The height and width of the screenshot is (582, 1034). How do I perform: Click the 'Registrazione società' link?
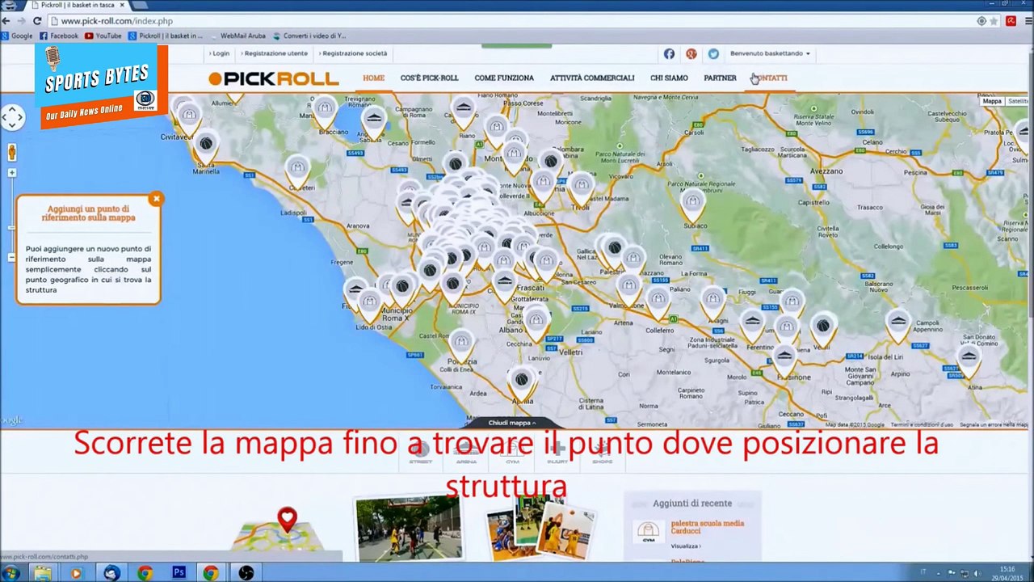(353, 53)
